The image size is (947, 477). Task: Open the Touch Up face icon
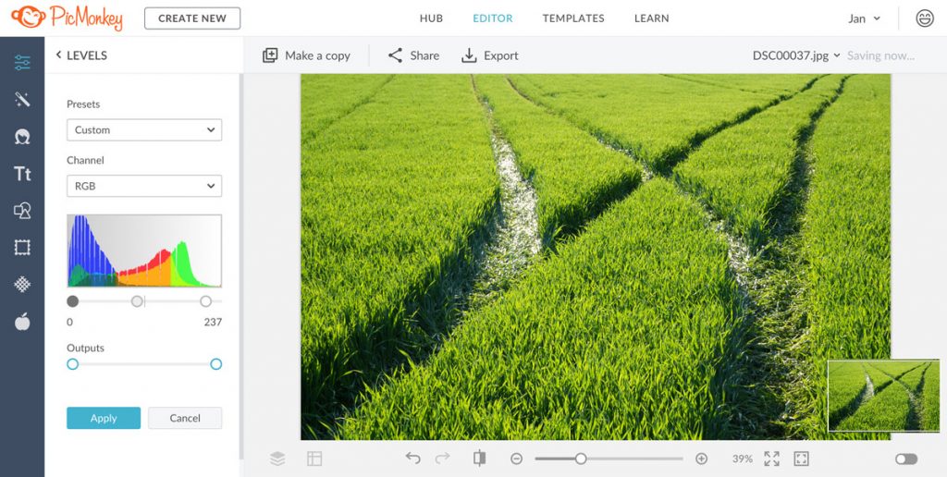[22, 137]
